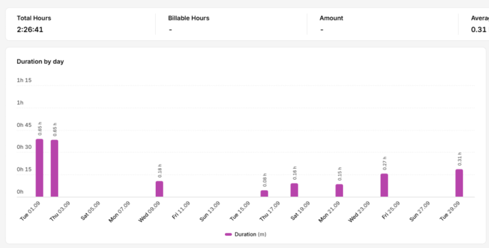
Task: Click the Duration (m) legend label
Action: (x=251, y=235)
